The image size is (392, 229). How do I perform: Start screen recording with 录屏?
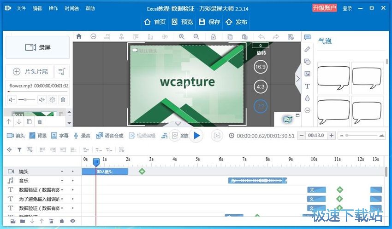(38, 47)
